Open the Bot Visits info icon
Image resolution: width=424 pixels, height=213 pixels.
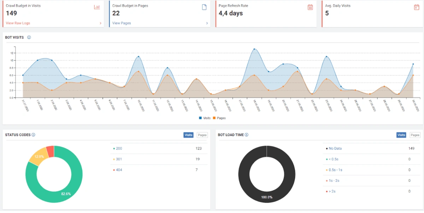[29, 37]
